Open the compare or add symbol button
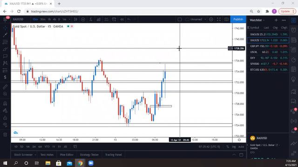 pos(83,19)
